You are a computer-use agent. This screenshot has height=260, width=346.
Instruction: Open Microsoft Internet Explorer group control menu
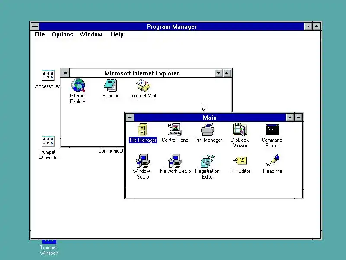tap(65, 73)
